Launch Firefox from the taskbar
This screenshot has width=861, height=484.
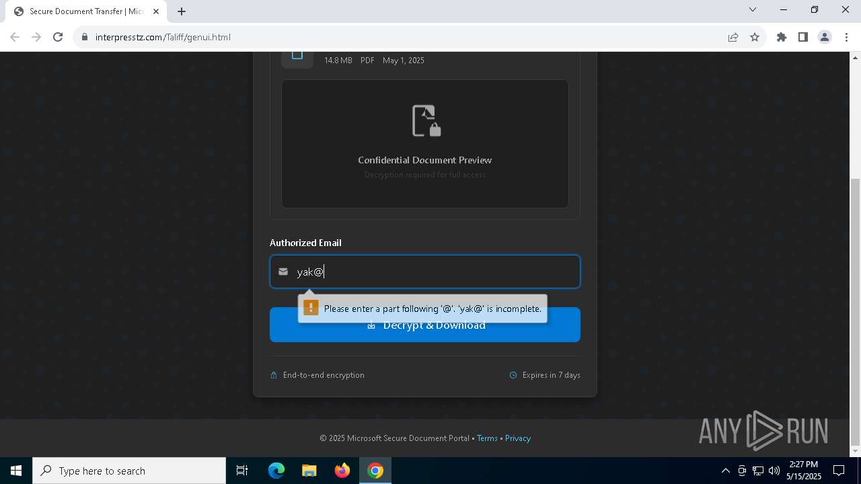(x=342, y=471)
